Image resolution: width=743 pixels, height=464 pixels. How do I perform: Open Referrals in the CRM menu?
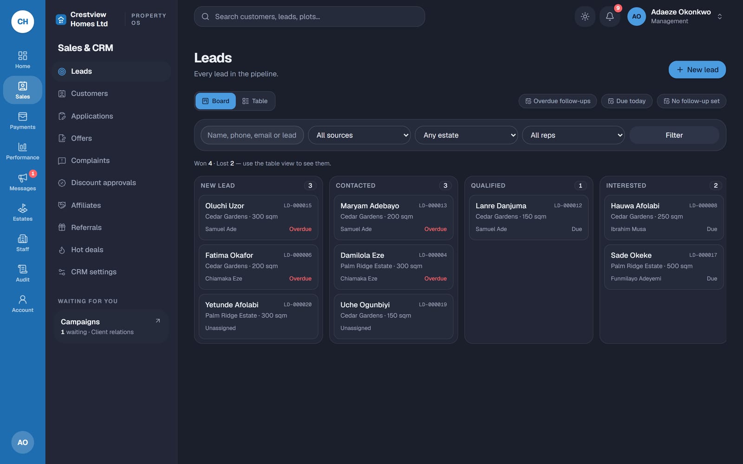tap(111, 227)
